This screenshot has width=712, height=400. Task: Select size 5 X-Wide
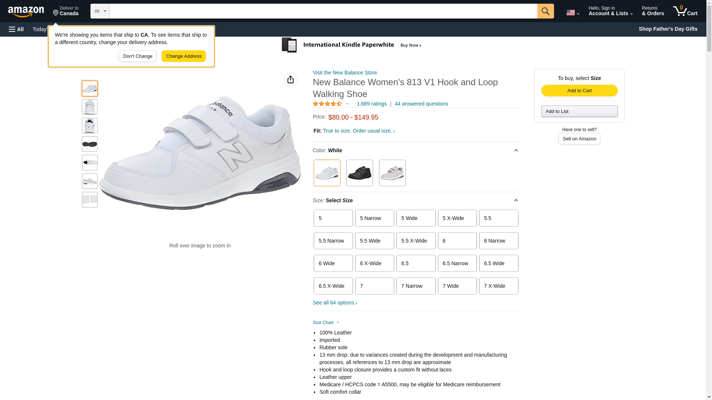[457, 218]
